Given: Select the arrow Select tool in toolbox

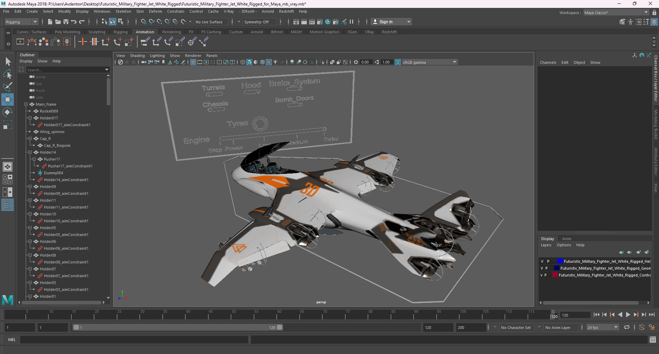Looking at the screenshot, I should pos(8,62).
